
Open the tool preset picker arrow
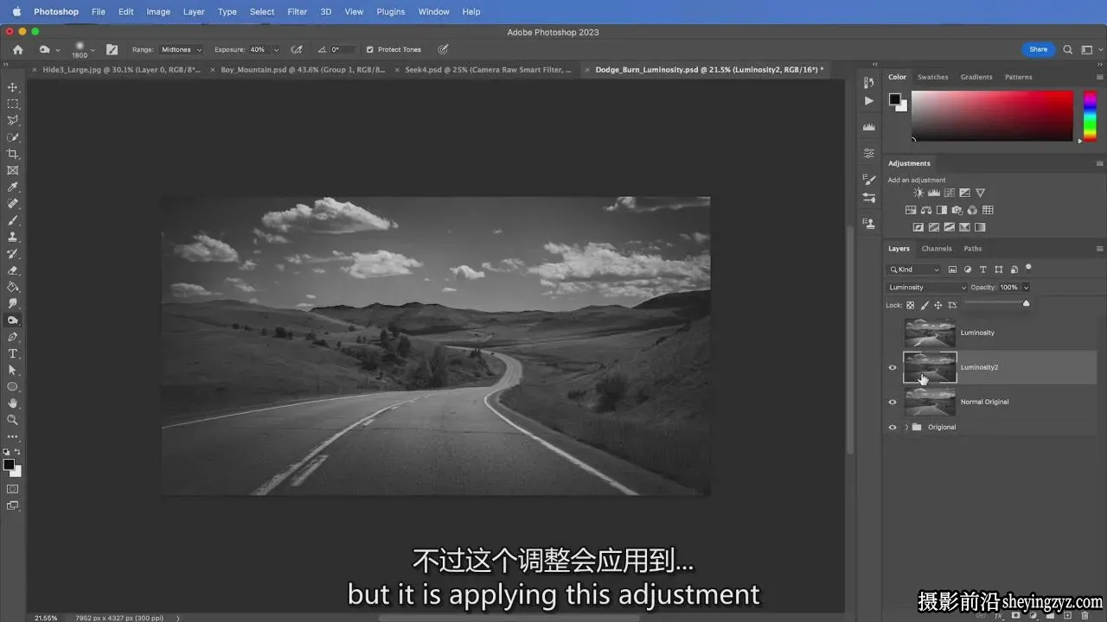[58, 50]
